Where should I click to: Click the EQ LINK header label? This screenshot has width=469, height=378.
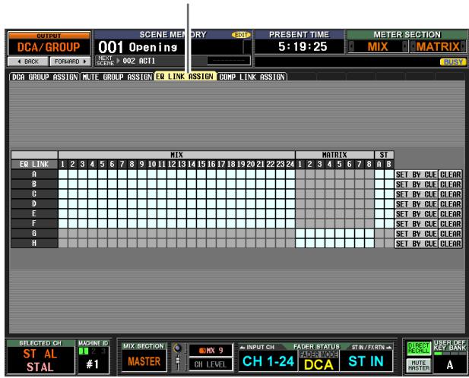click(34, 164)
